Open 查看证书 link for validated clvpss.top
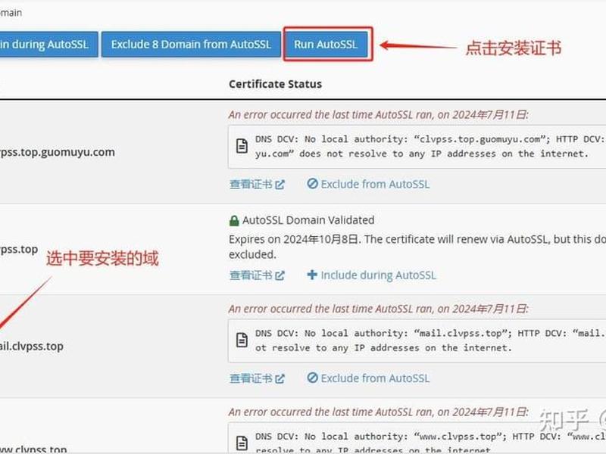 pos(257,275)
